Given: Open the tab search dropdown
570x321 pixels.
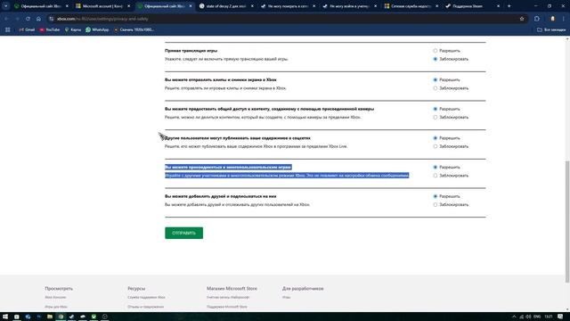Looking at the screenshot, I should [x=6, y=6].
